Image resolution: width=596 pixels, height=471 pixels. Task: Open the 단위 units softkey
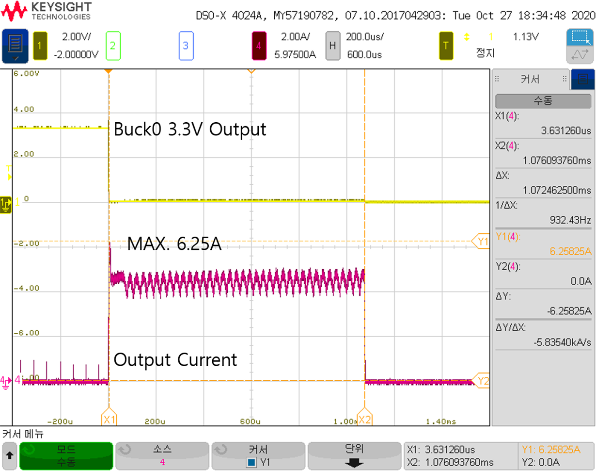click(x=354, y=456)
